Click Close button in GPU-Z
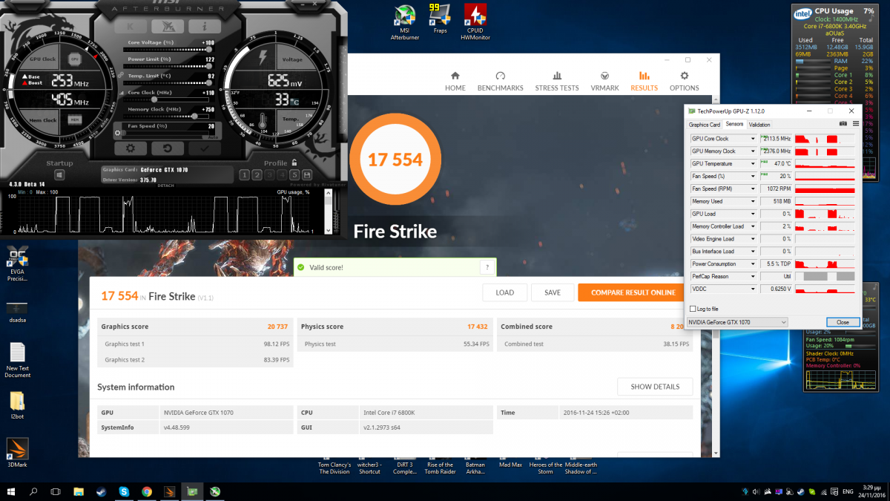Screen dimensions: 890x501 (843, 322)
